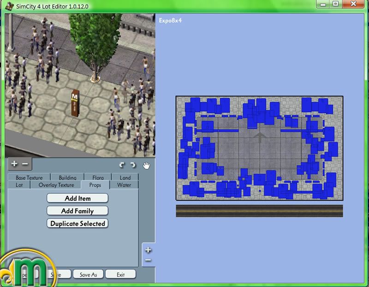Switch to the Flora tab
The width and height of the screenshot is (369, 287).
click(x=98, y=177)
